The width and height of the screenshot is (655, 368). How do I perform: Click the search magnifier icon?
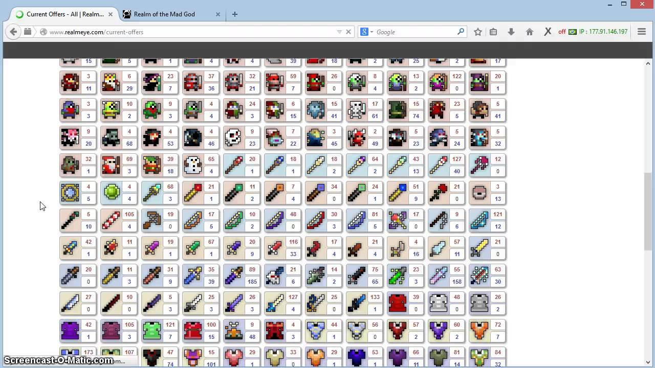click(461, 32)
